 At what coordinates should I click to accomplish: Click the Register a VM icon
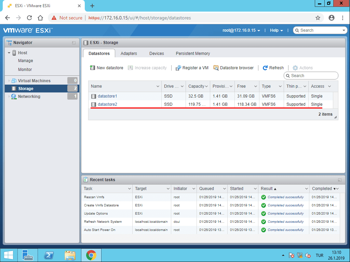178,68
